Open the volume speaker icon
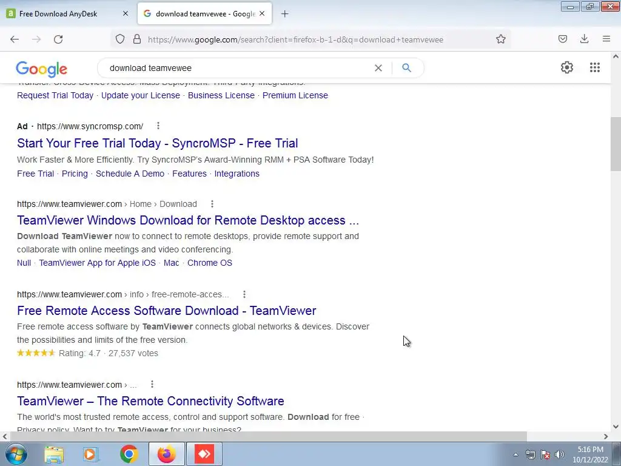This screenshot has width=621, height=466. (x=560, y=454)
